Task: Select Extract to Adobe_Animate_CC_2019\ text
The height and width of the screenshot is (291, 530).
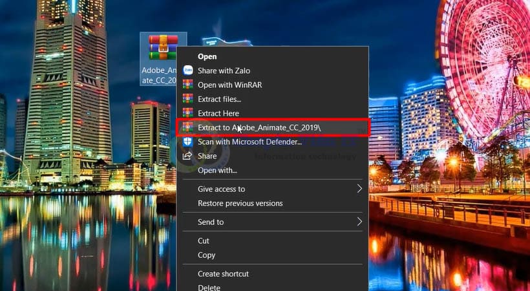Action: [259, 127]
